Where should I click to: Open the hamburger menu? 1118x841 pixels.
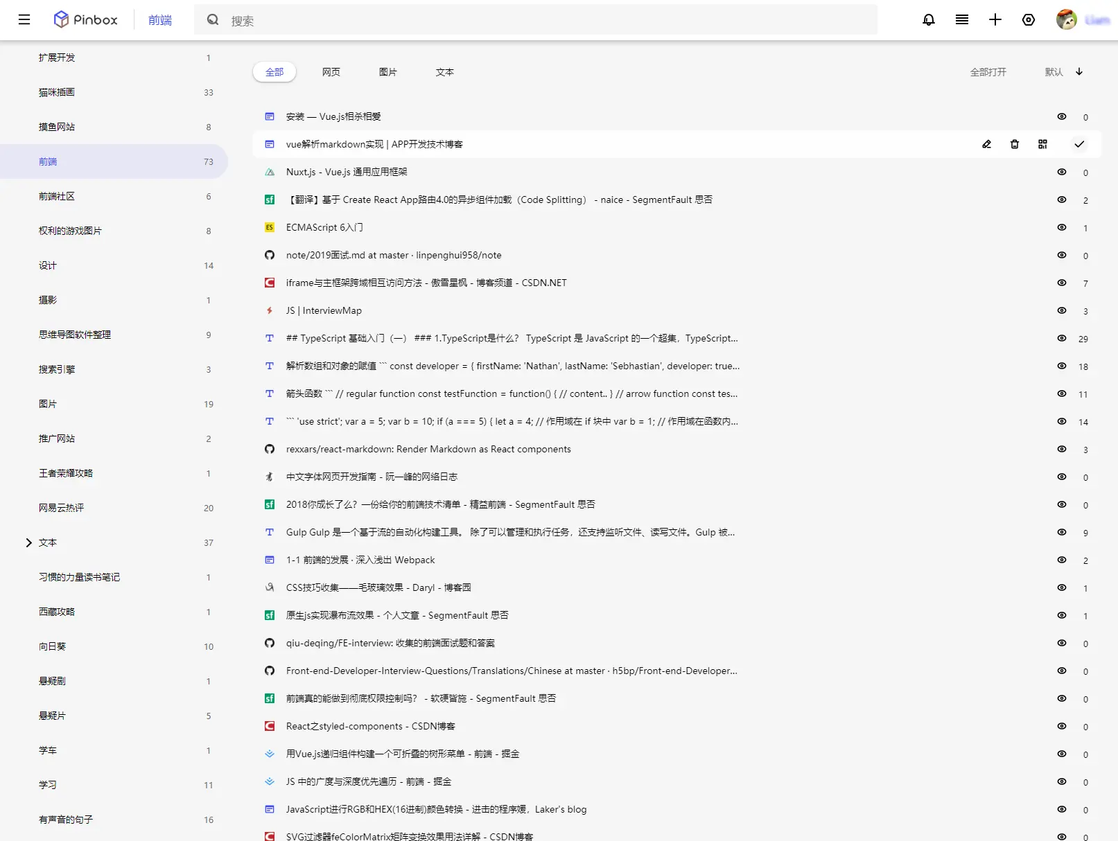click(24, 19)
